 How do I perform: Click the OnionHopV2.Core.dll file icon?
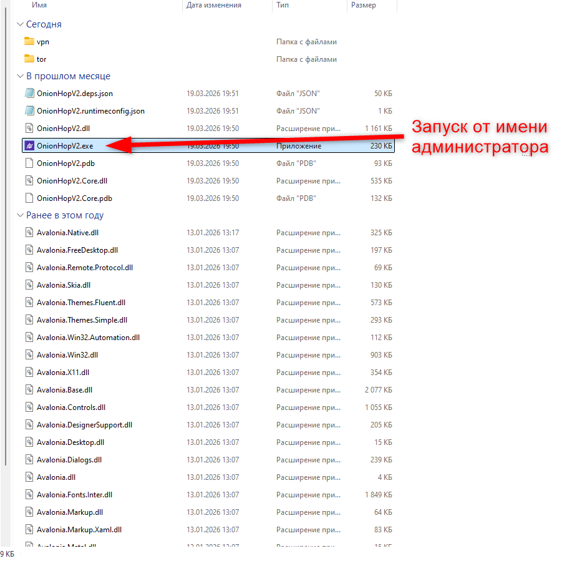(x=29, y=180)
